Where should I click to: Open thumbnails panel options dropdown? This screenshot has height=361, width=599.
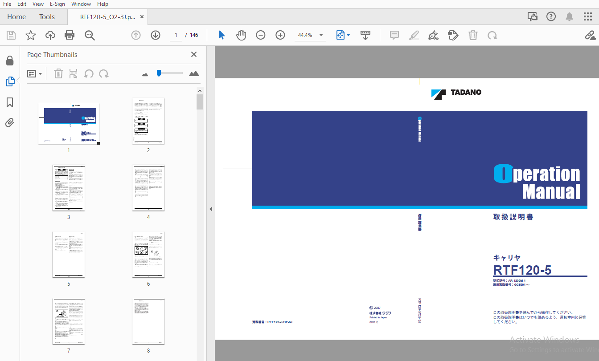tap(34, 73)
